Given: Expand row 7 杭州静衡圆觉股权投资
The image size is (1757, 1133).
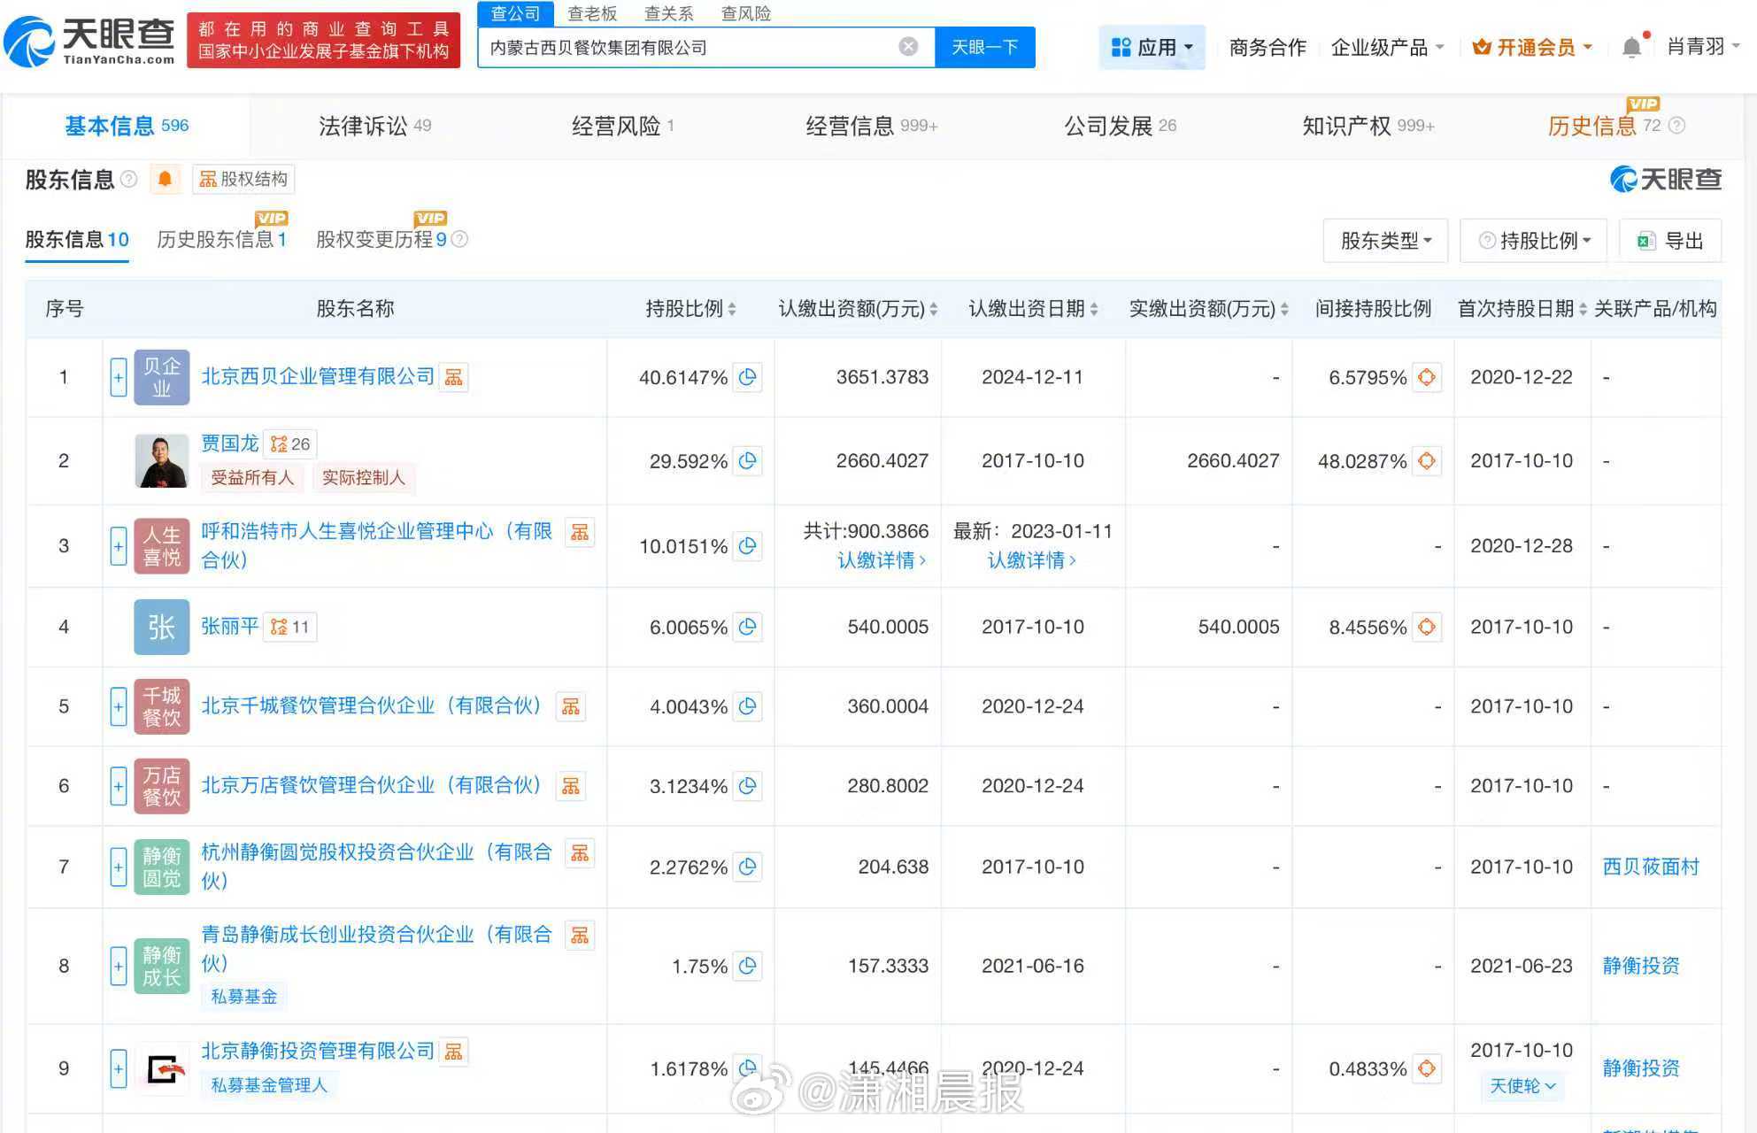Looking at the screenshot, I should 119,867.
